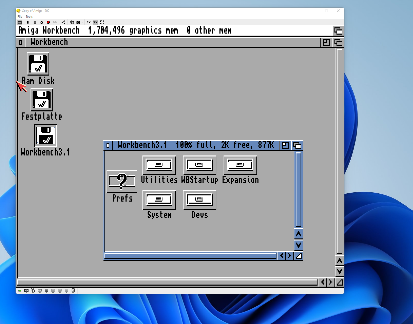Click the speaker volume icon
413x324 pixels.
(72, 22)
